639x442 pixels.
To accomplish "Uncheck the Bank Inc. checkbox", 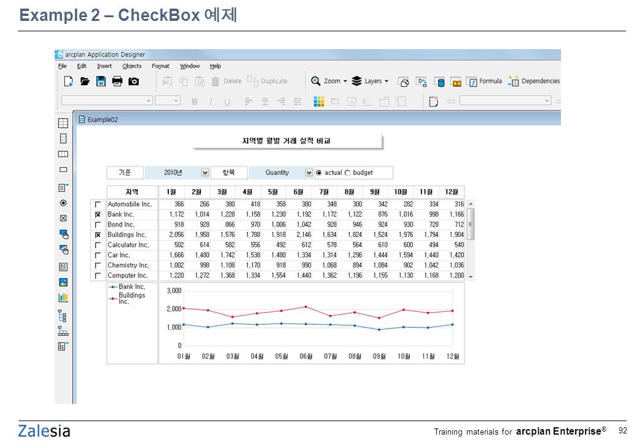I will (x=98, y=214).
